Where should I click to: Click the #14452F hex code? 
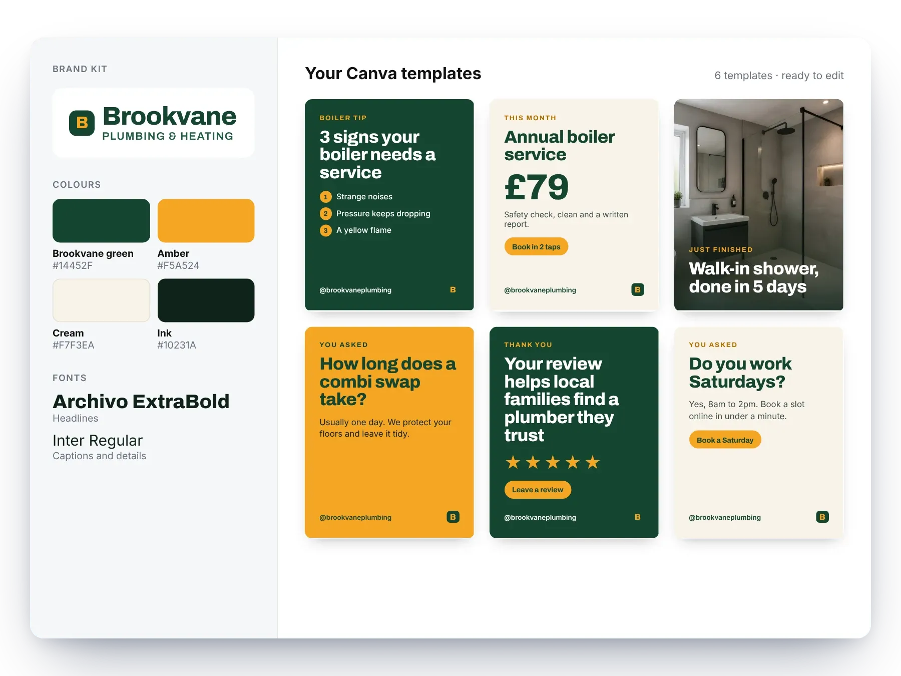tap(73, 266)
